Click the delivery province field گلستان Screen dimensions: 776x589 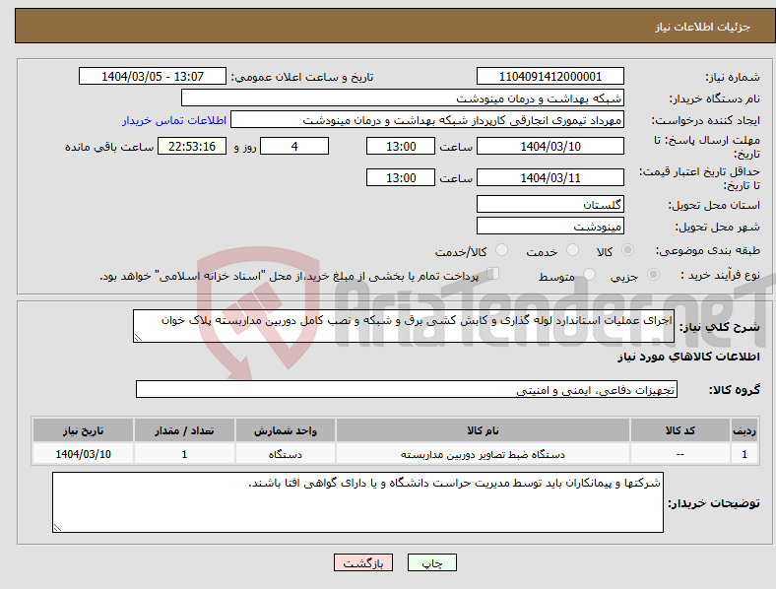550,204
